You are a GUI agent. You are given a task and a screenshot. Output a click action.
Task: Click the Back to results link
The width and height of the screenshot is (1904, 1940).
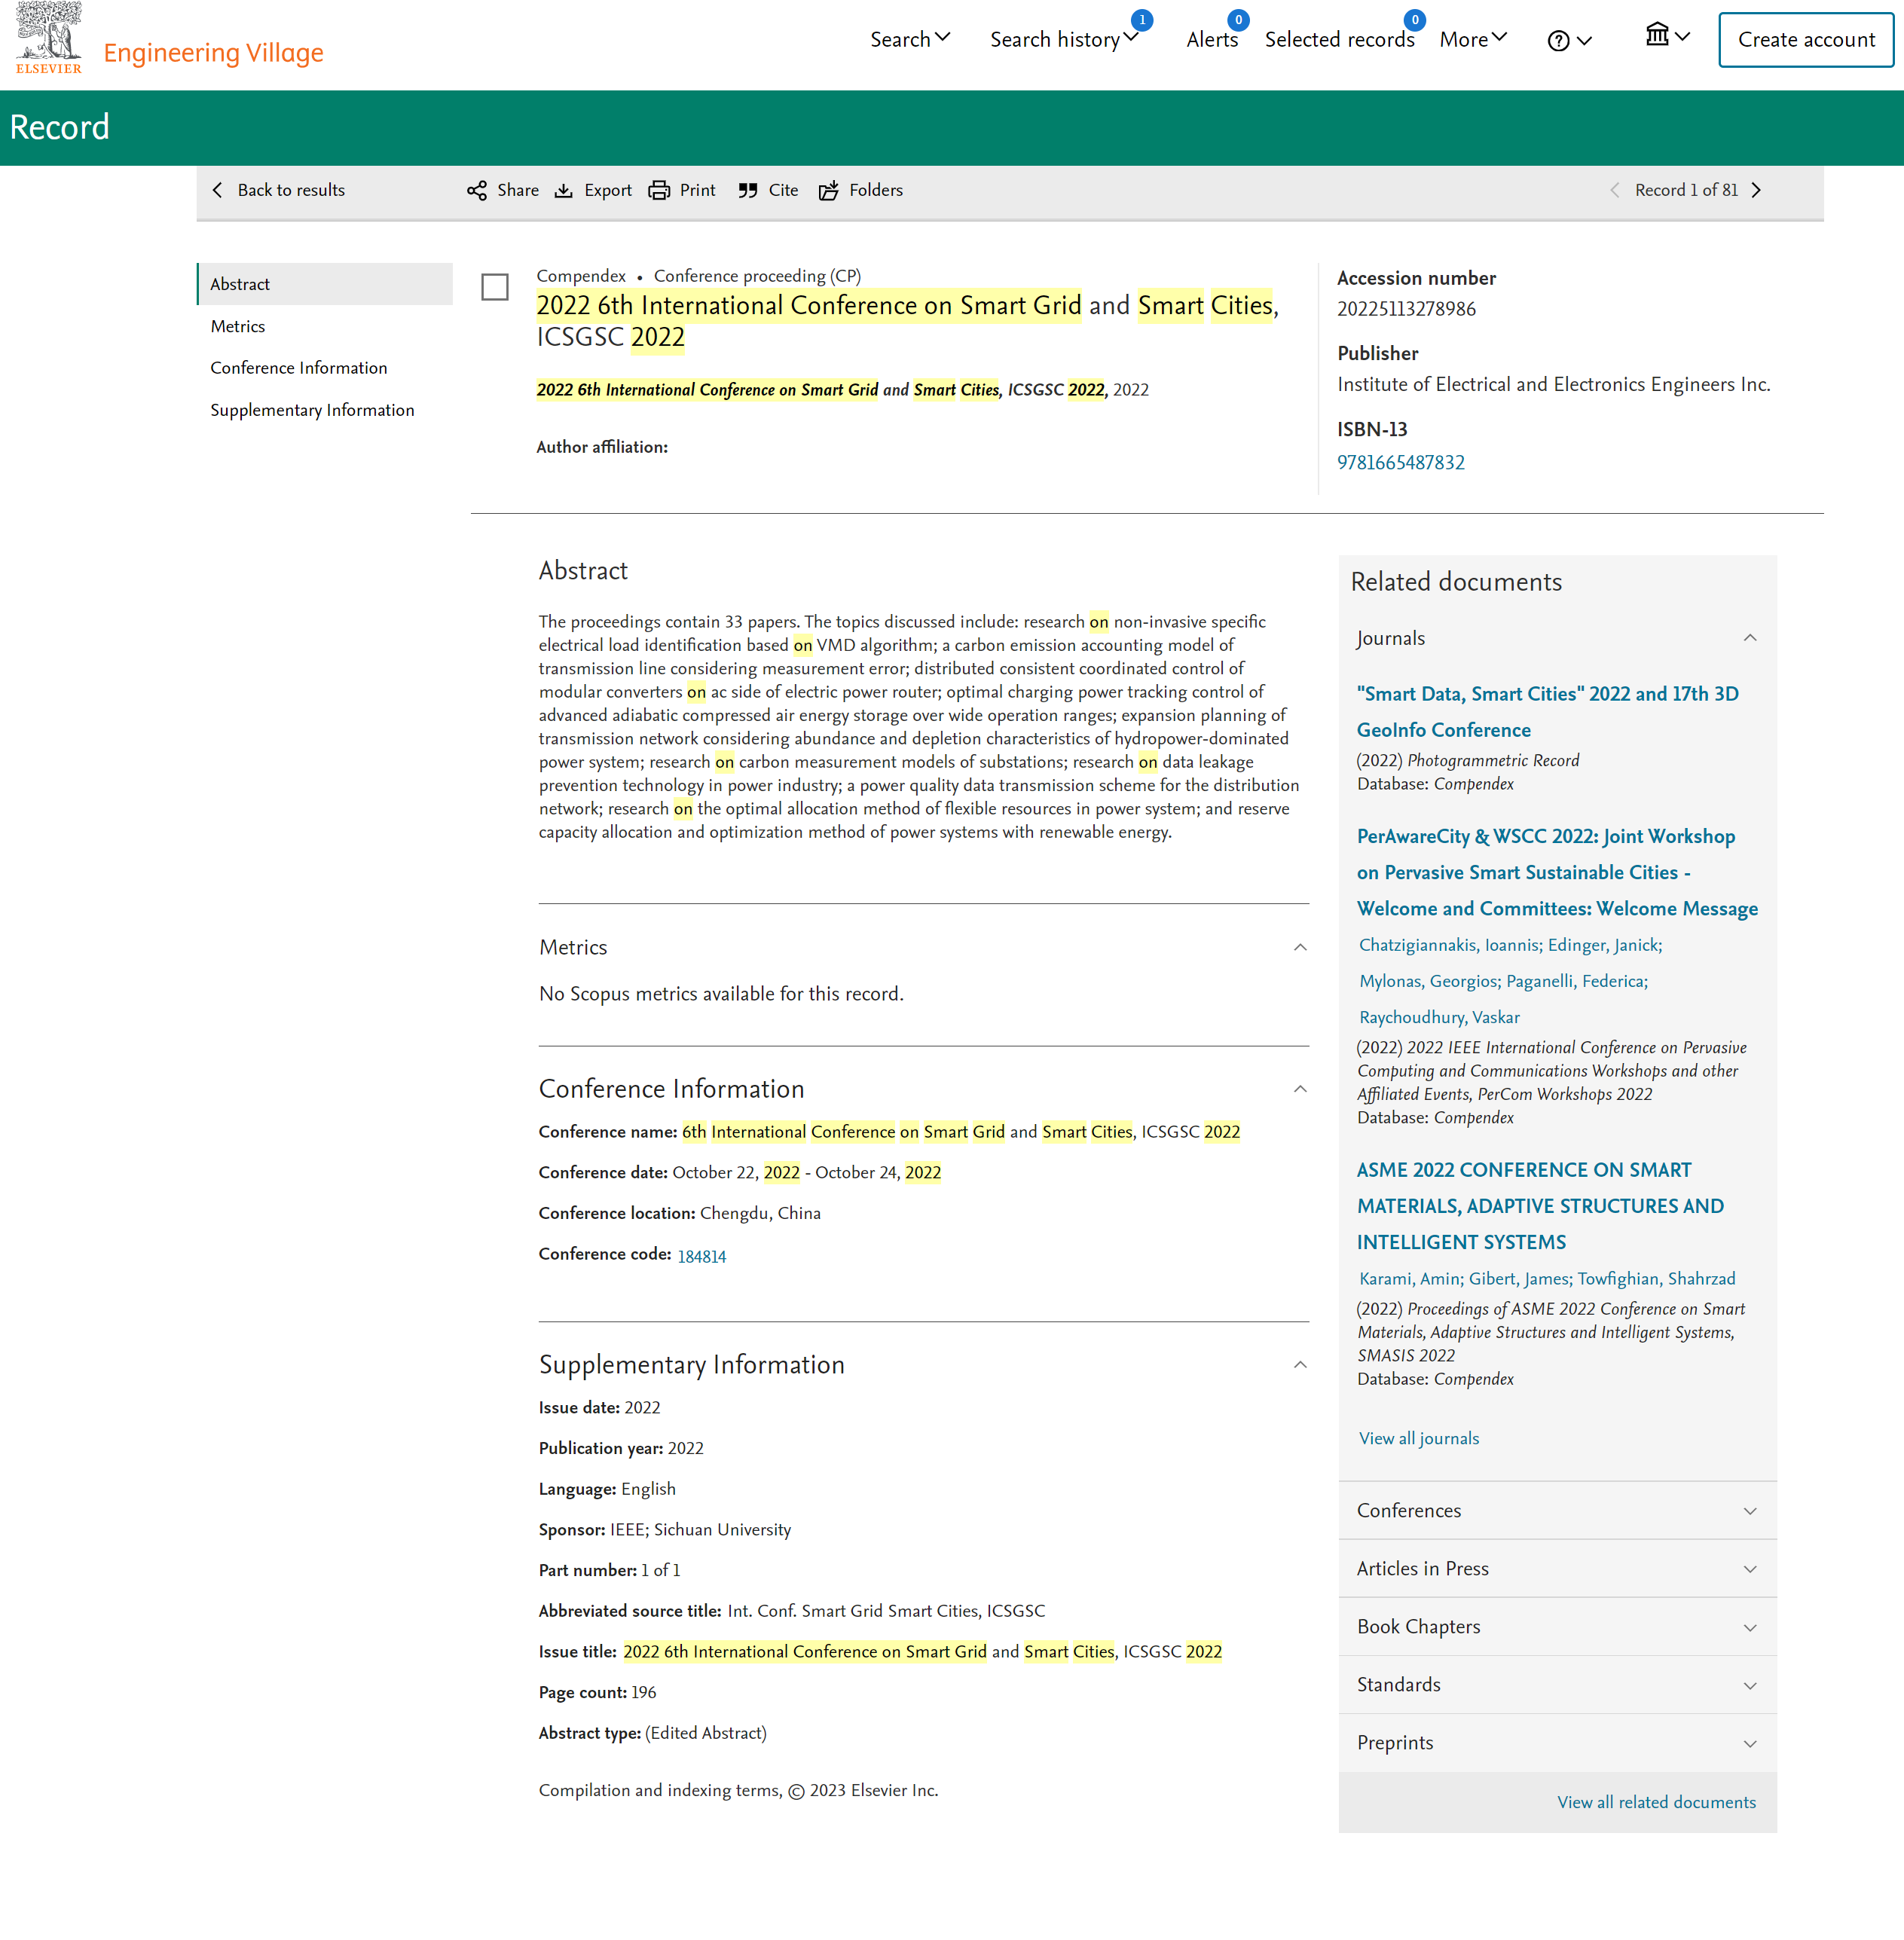pos(291,190)
